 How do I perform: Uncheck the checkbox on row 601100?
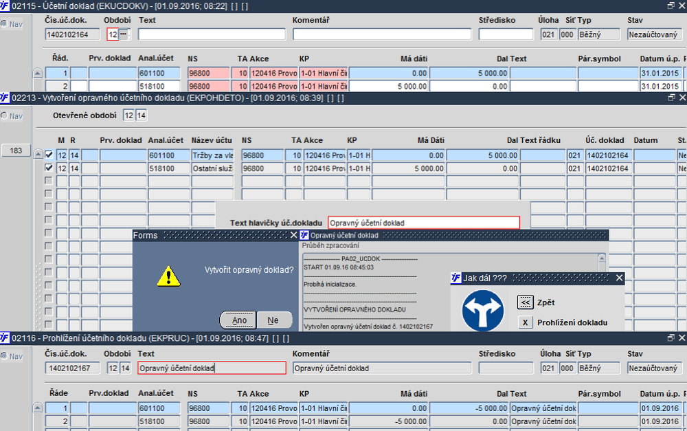click(49, 155)
